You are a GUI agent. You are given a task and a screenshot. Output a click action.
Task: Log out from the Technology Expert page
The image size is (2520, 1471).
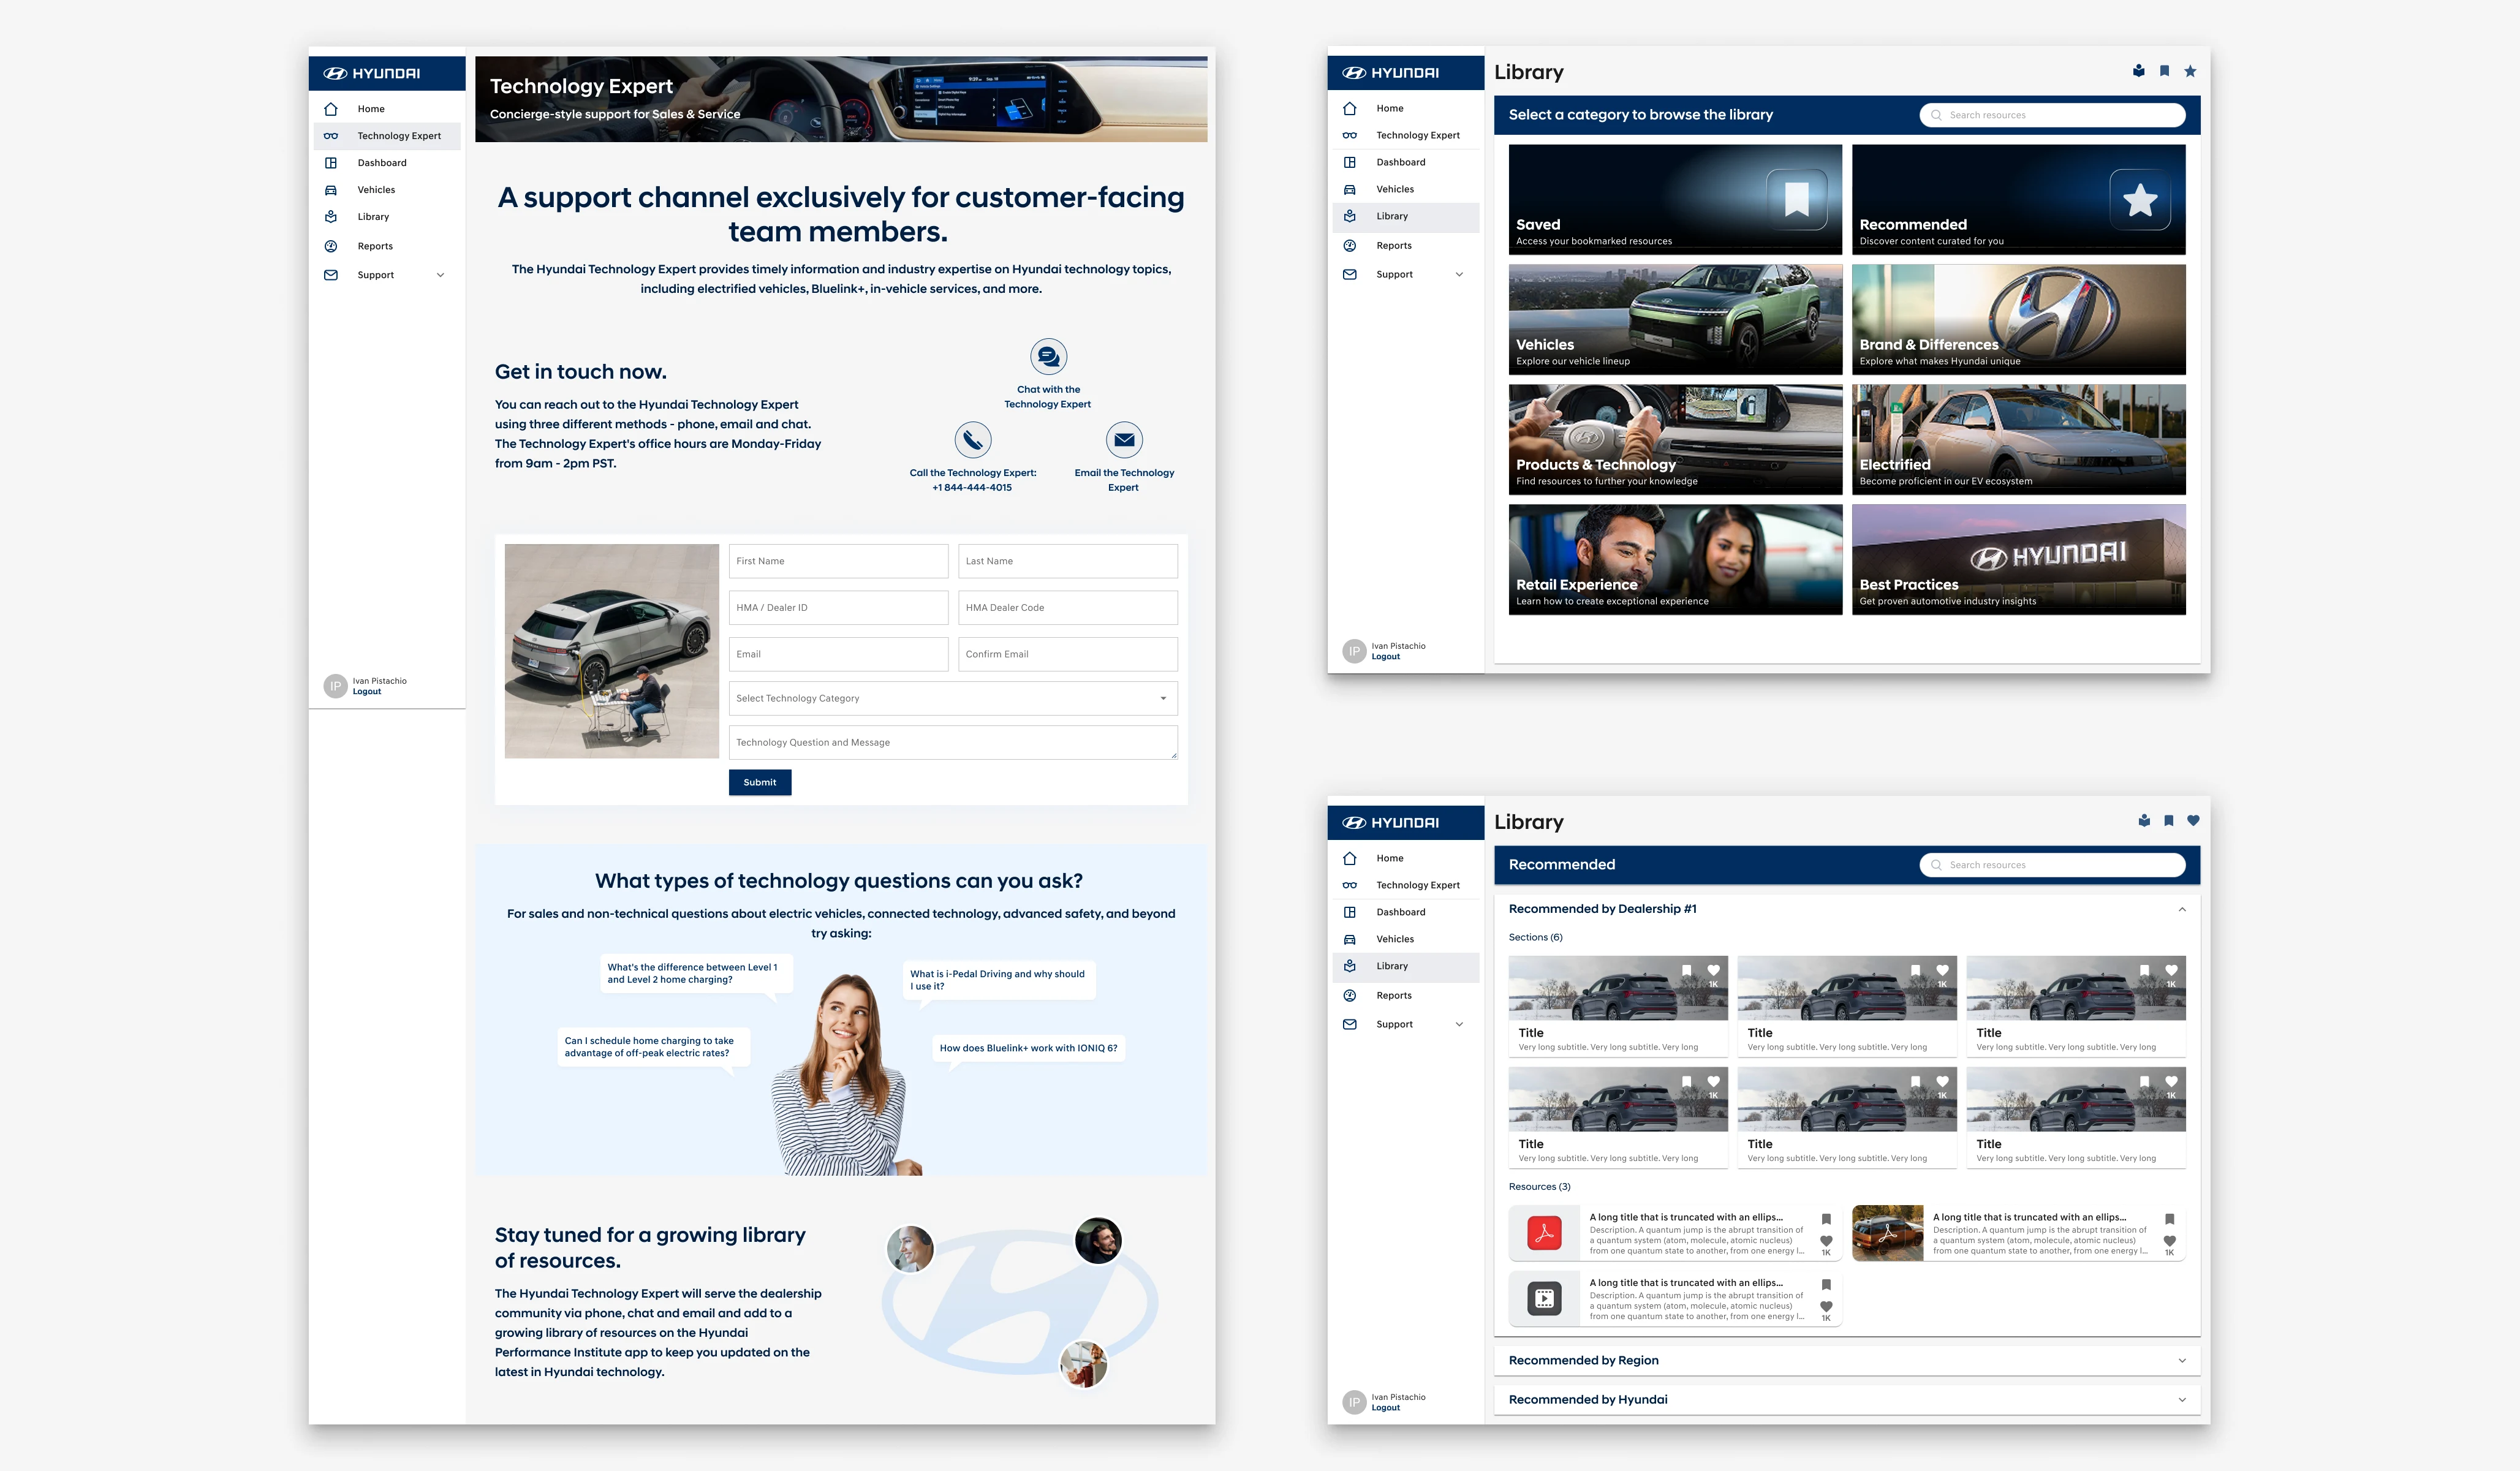coord(367,692)
